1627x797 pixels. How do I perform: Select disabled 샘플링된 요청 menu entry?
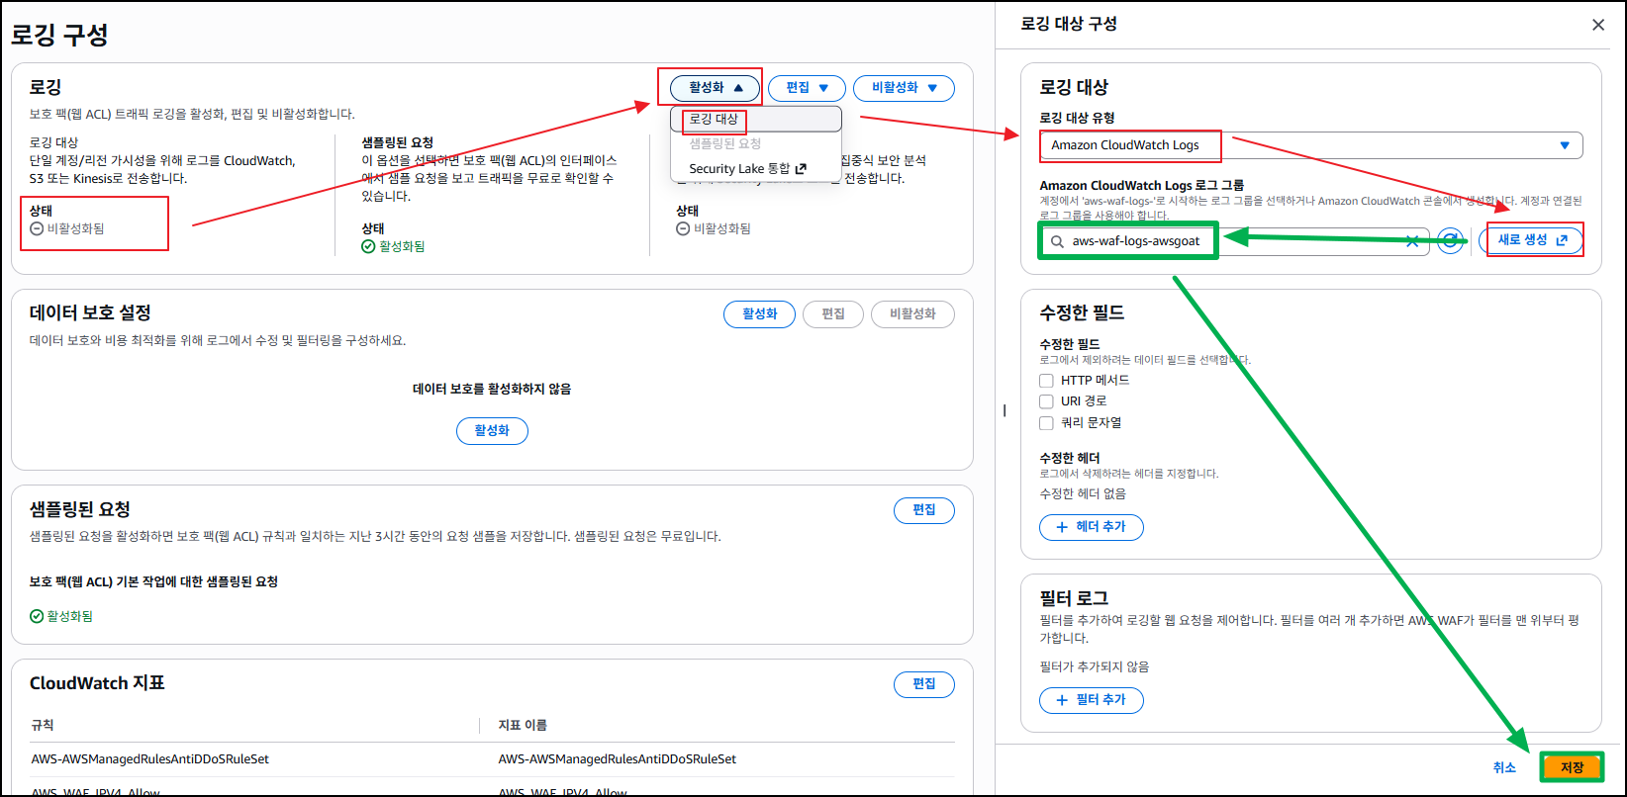[x=756, y=143]
